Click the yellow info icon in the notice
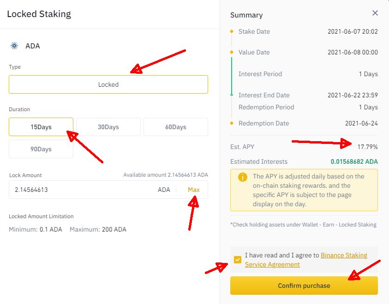The width and height of the screenshot is (389, 304). (x=242, y=177)
